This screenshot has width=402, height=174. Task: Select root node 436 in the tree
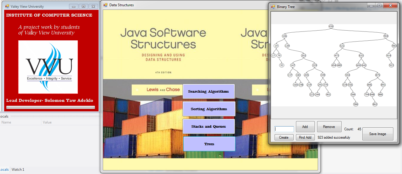pyautogui.click(x=331, y=26)
